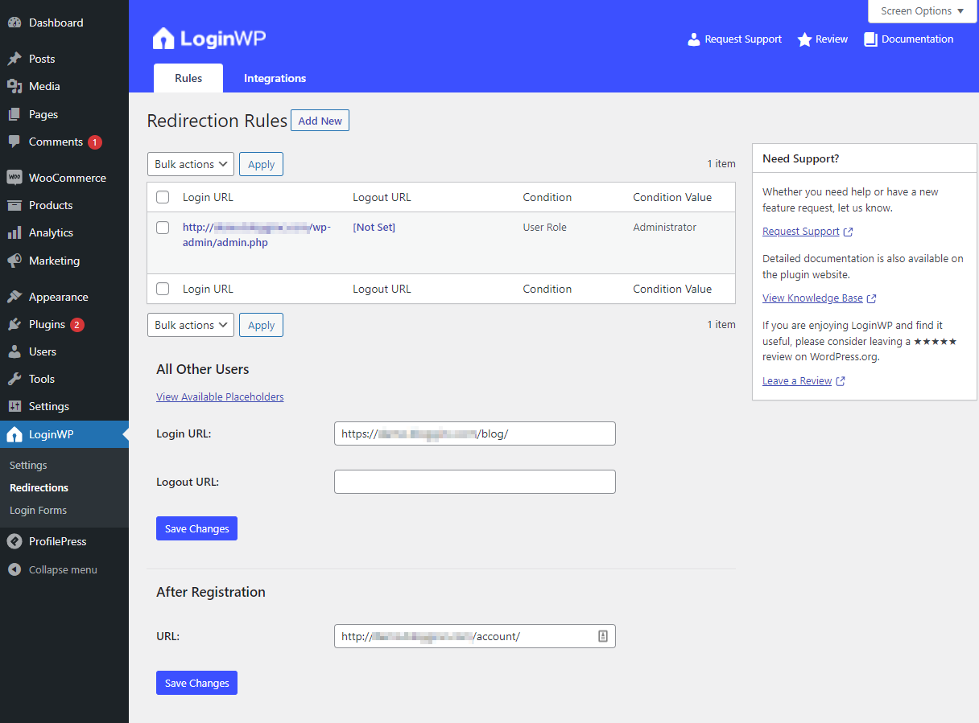
Task: Tick the select-all checkbox in table footer
Action: pyautogui.click(x=163, y=289)
